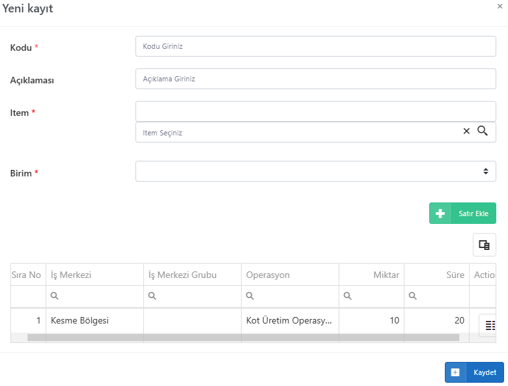Click the search icon in Miktar filter
The image size is (508, 386).
(347, 296)
